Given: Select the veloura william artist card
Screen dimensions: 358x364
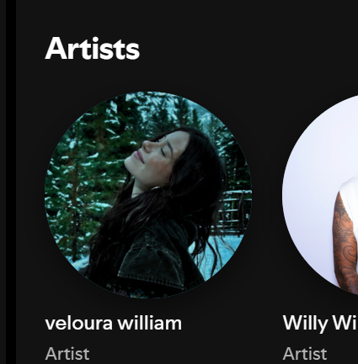Looking at the screenshot, I should tap(148, 224).
